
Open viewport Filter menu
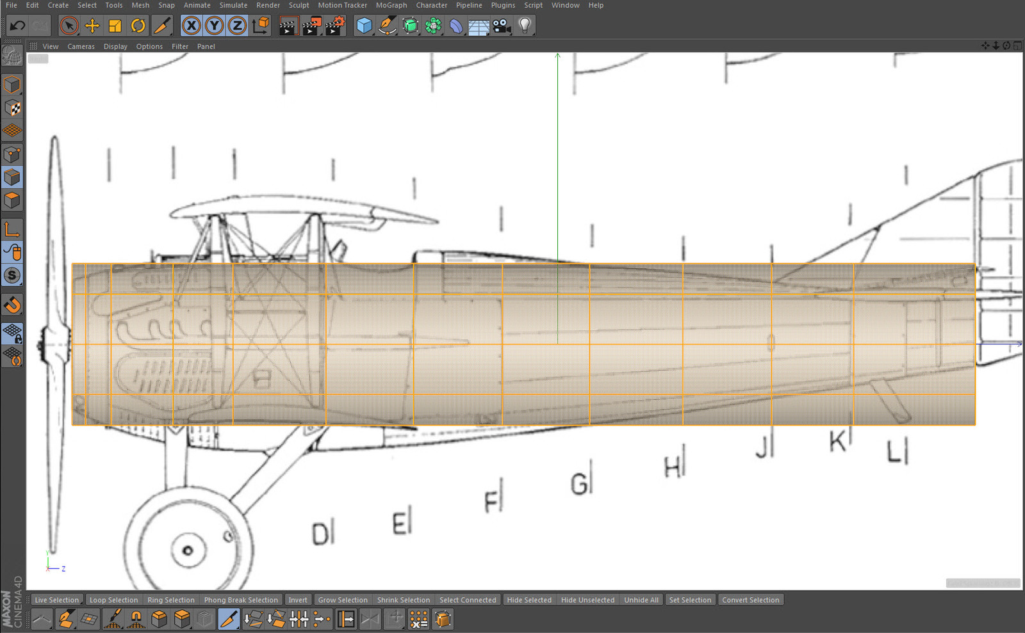pyautogui.click(x=180, y=47)
